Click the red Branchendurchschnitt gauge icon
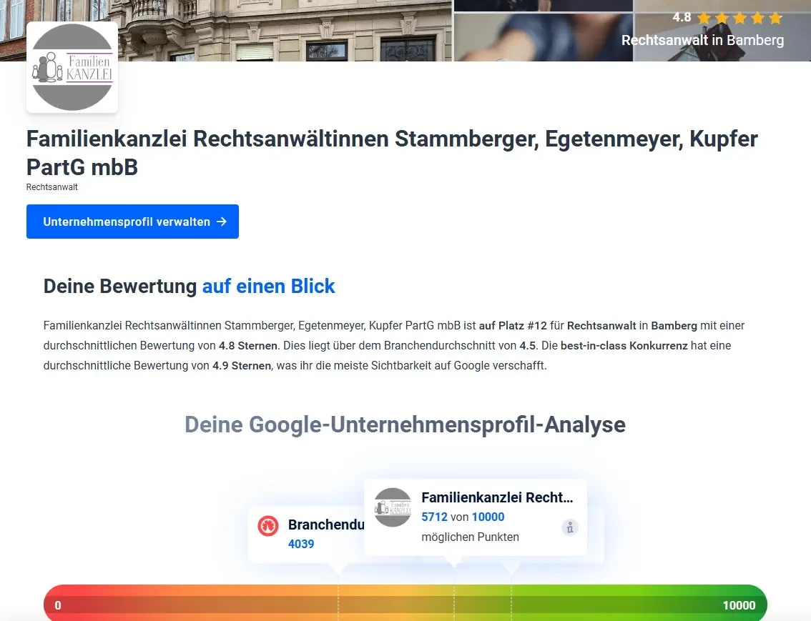 click(268, 526)
